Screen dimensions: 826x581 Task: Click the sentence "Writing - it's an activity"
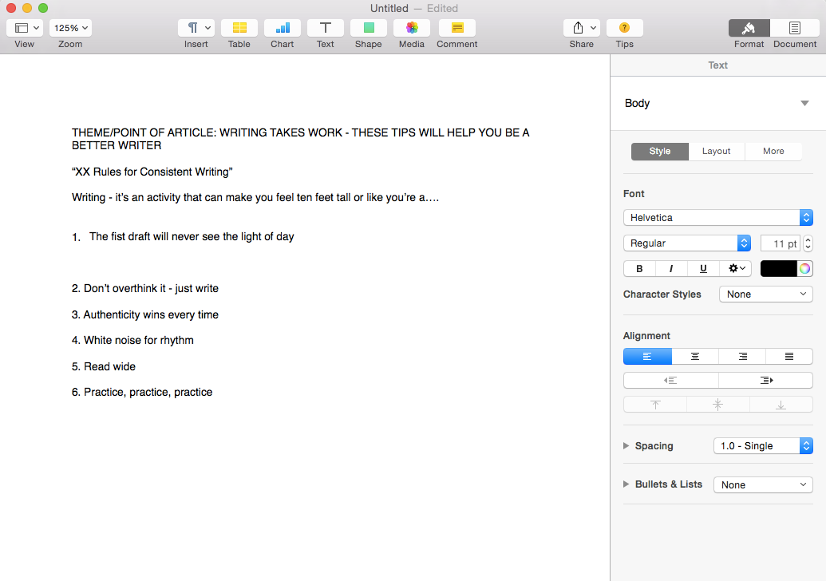pos(255,198)
